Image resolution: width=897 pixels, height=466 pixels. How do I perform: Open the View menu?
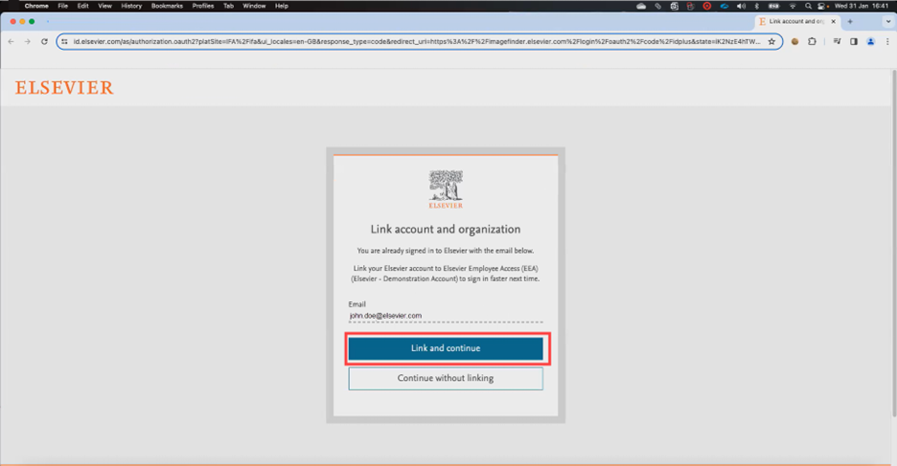[104, 6]
